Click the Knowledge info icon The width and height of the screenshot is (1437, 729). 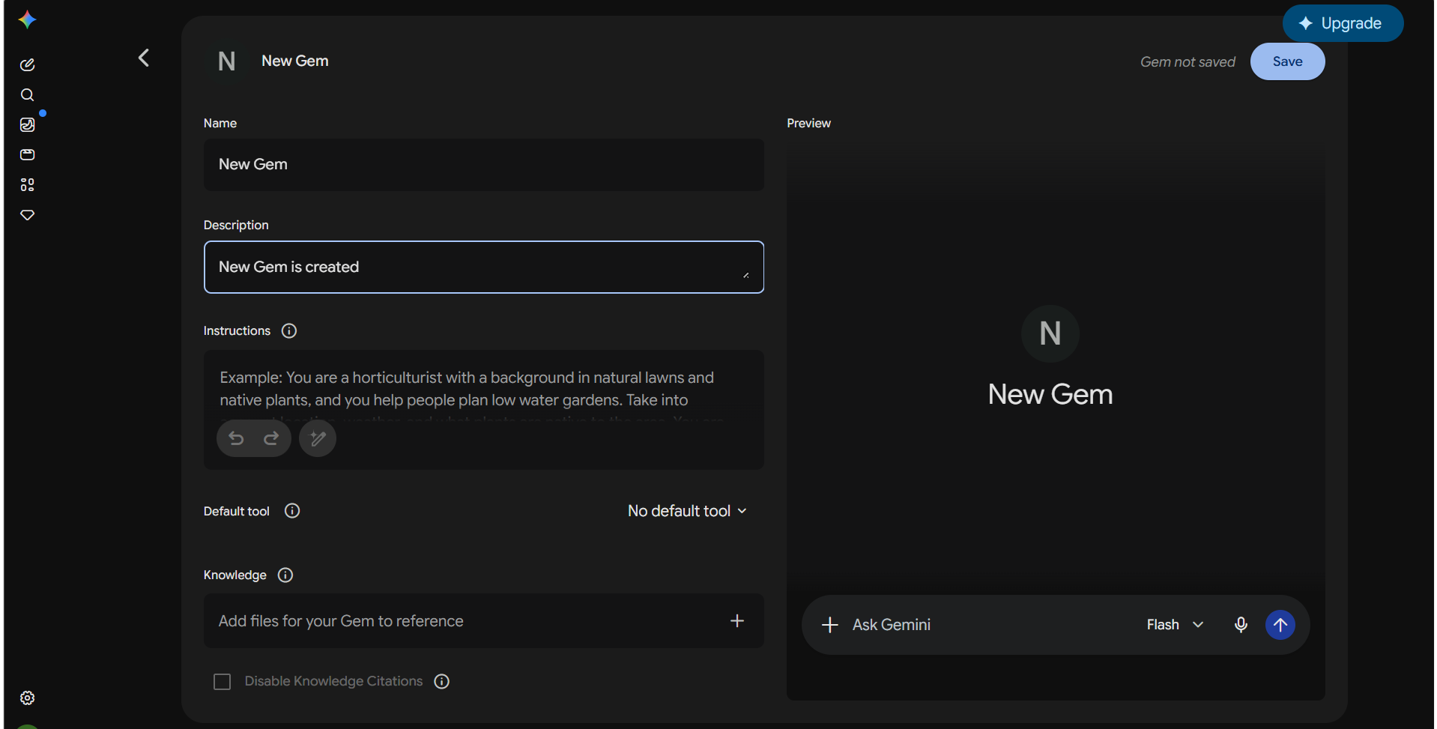pos(285,575)
